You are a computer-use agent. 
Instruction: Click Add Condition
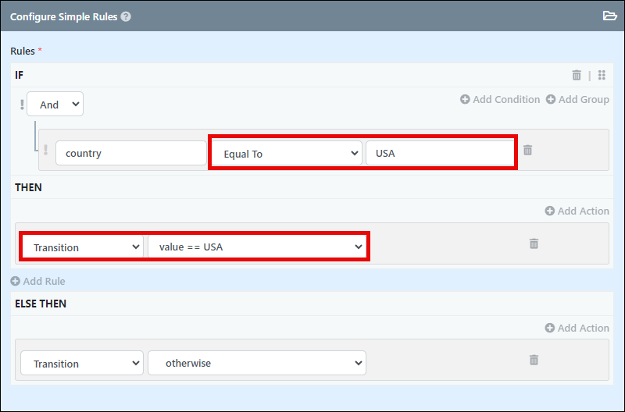500,100
